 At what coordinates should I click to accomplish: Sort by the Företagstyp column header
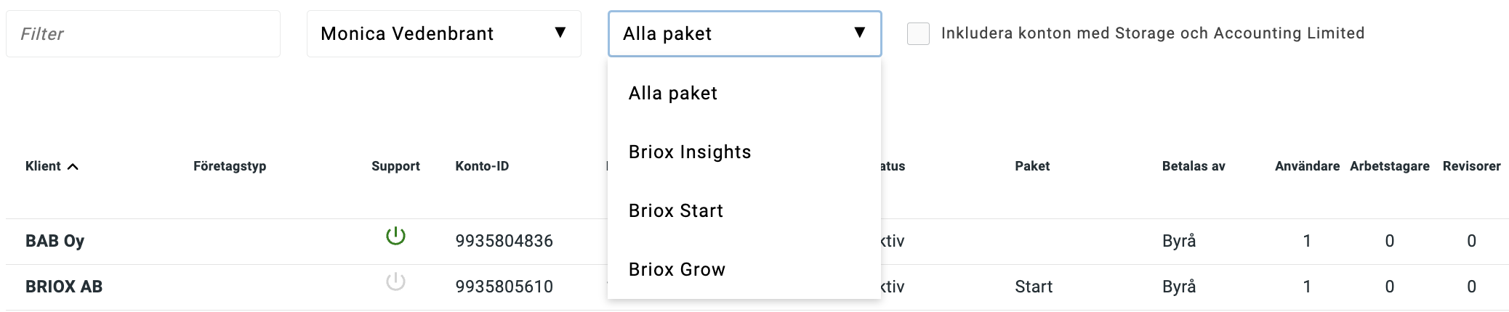click(x=230, y=166)
